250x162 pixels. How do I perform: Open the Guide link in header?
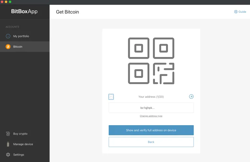click(x=242, y=12)
